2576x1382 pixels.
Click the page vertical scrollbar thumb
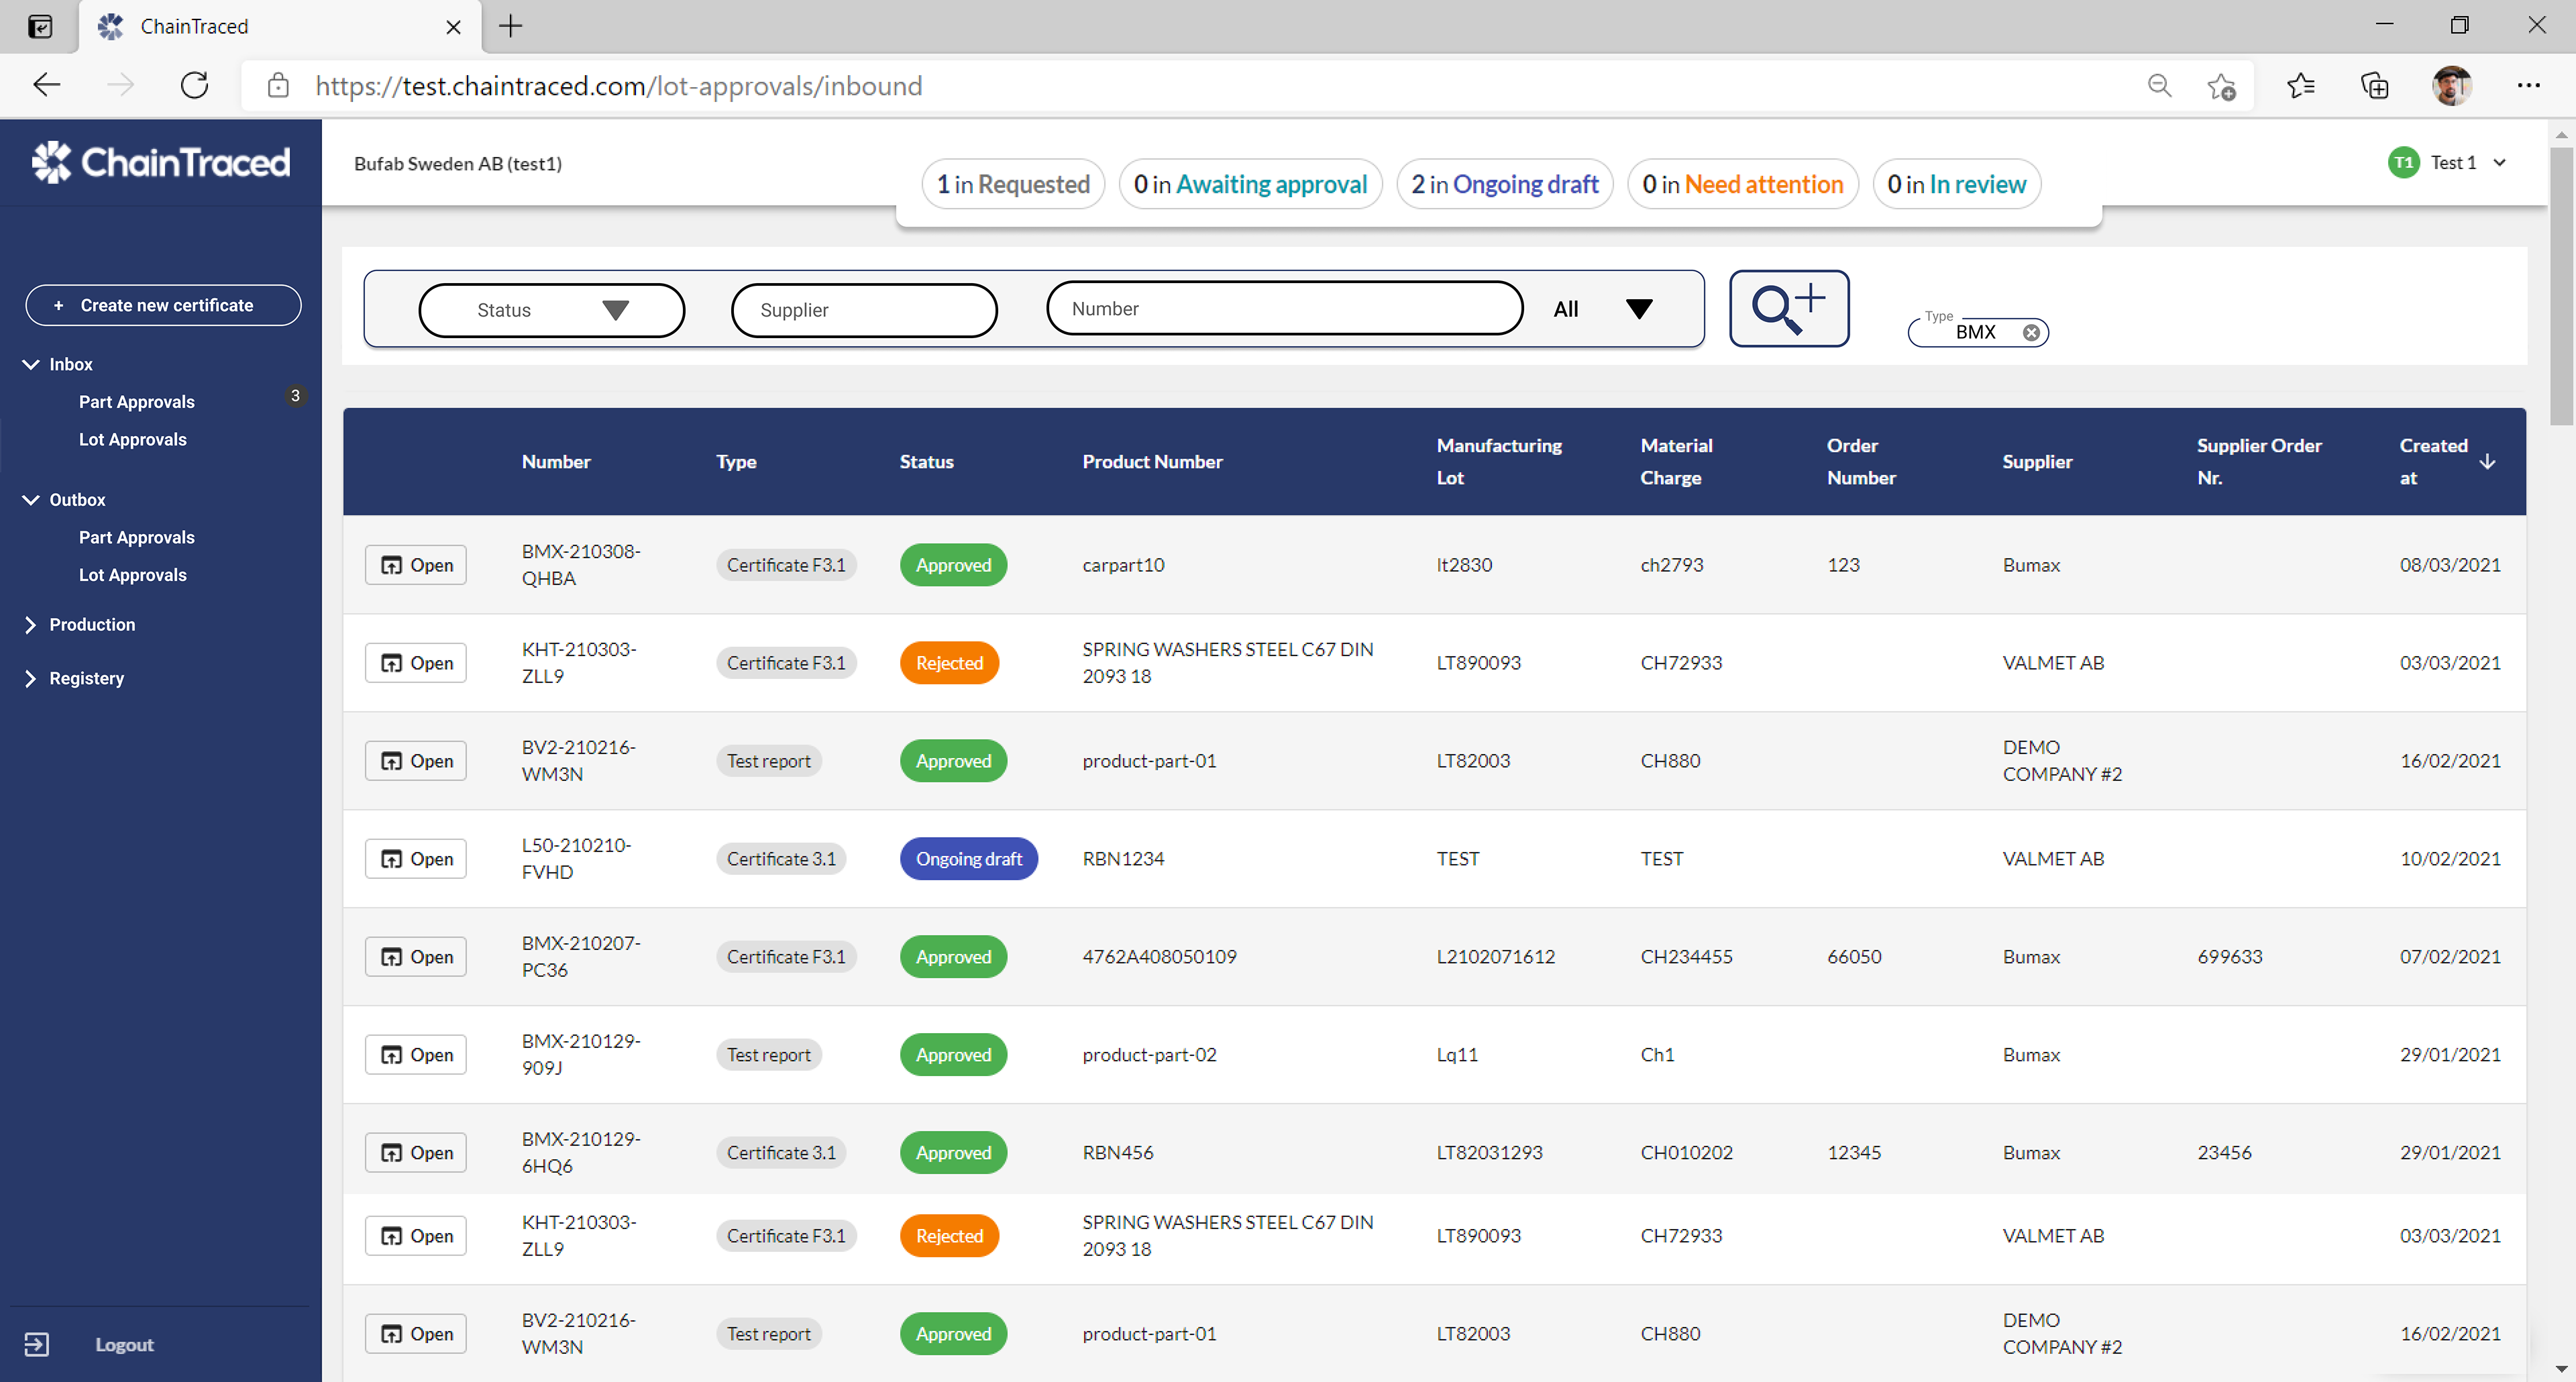tap(2561, 286)
